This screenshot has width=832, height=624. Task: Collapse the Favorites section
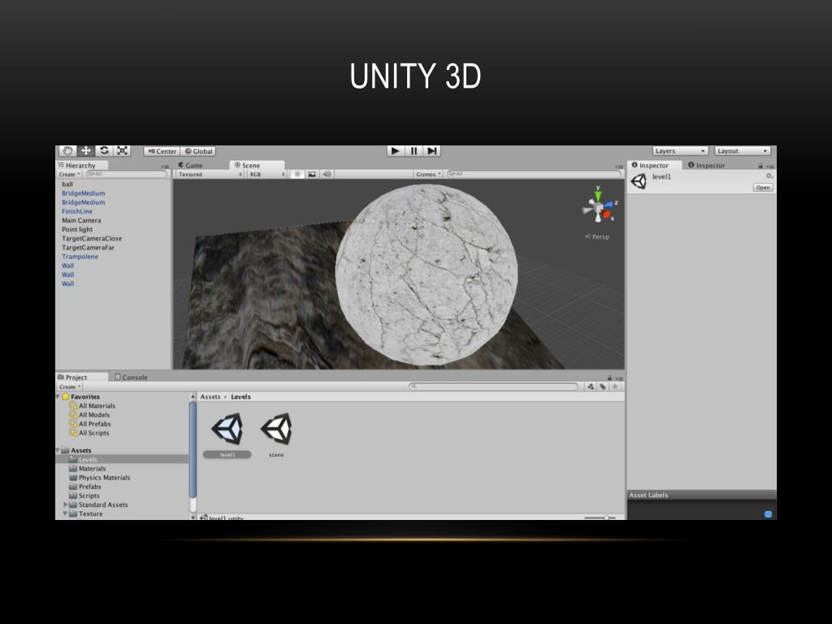tap(58, 396)
